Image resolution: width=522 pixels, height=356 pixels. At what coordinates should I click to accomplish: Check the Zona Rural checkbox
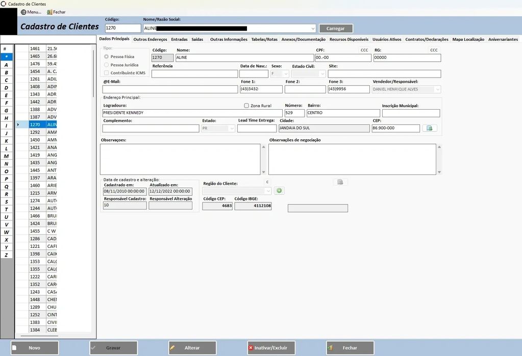tap(246, 106)
